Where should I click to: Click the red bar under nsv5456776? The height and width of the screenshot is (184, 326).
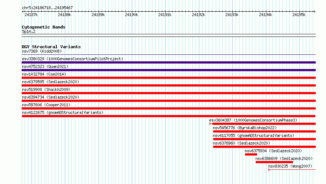[264, 131]
